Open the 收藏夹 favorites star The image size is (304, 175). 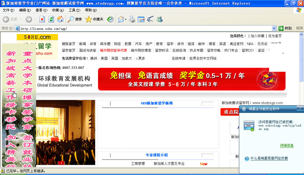click(x=94, y=19)
